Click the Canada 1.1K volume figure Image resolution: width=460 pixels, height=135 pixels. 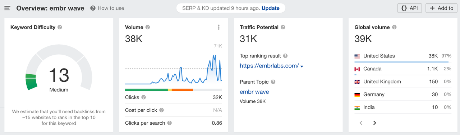click(433, 69)
